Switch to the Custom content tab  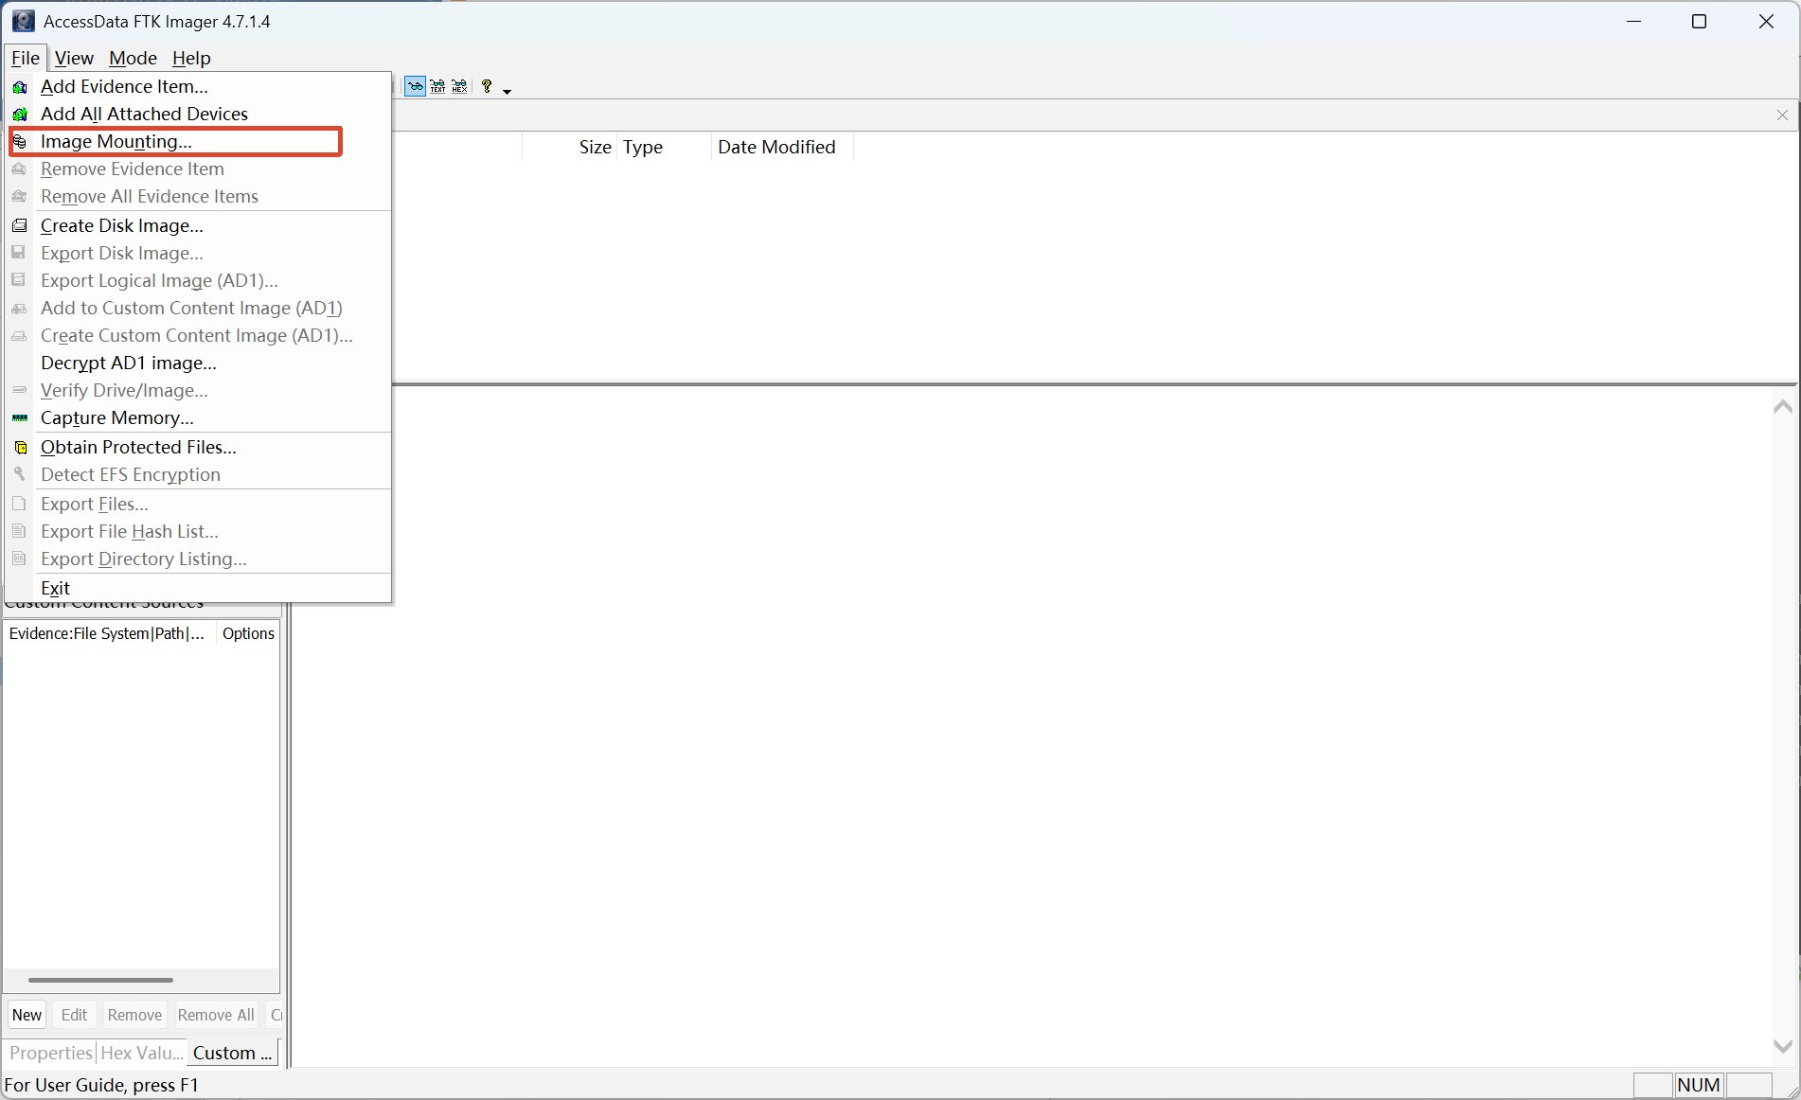[x=232, y=1053]
